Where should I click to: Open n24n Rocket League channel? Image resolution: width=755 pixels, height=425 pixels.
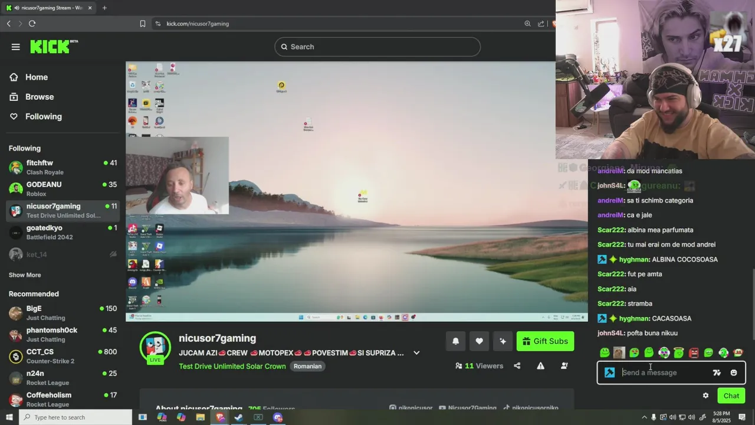click(63, 378)
